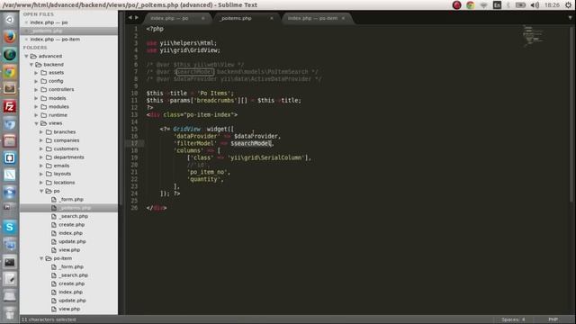Open the Terminal from the dock
The height and width of the screenshot is (324, 576).
(x=10, y=262)
